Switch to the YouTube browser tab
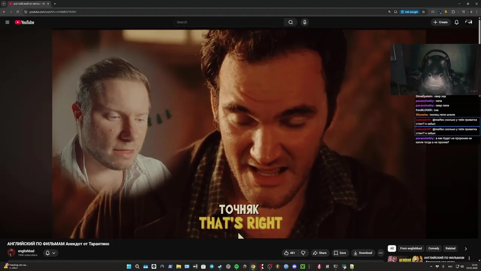481x271 pixels. 26,4
